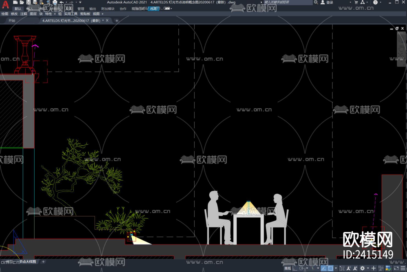The image size is (407, 272).
Task: Open the 附加模块 ribbon tab
Action: (x=108, y=9)
